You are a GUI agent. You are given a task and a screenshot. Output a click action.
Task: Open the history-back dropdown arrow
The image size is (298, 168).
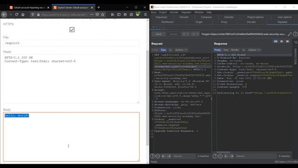click(188, 34)
